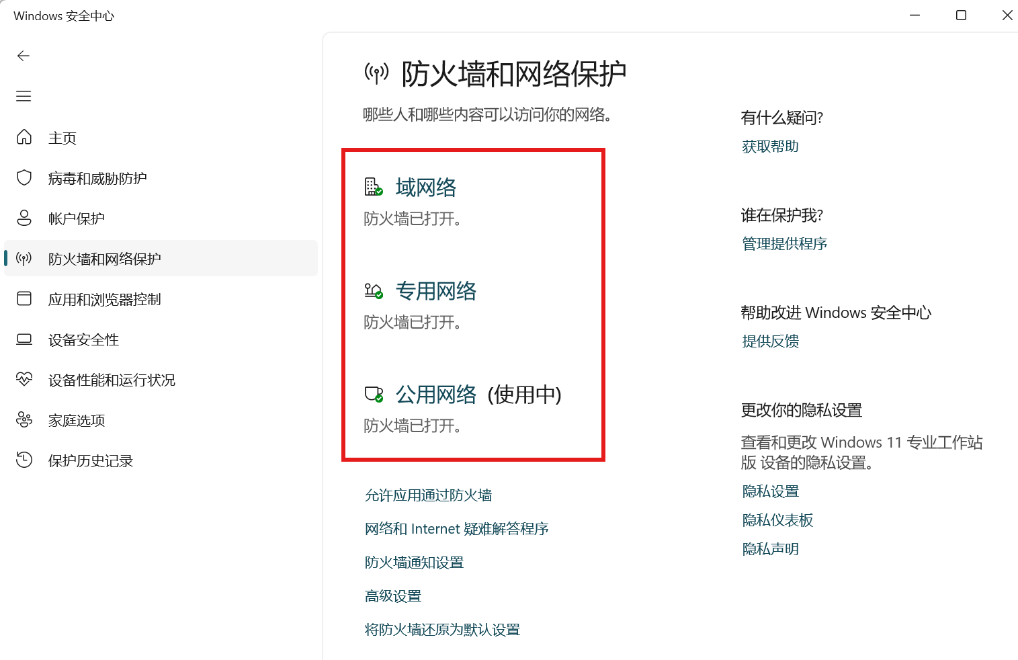Click the family icon for 家庭选项
The width and height of the screenshot is (1018, 660).
[24, 420]
